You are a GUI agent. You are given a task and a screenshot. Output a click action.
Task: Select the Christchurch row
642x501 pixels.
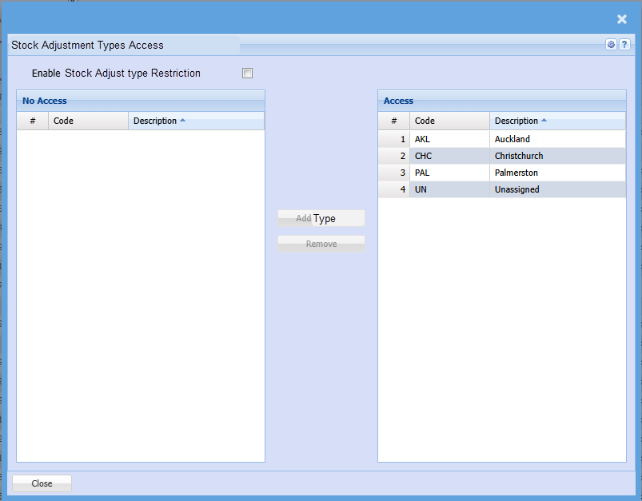pyautogui.click(x=556, y=156)
